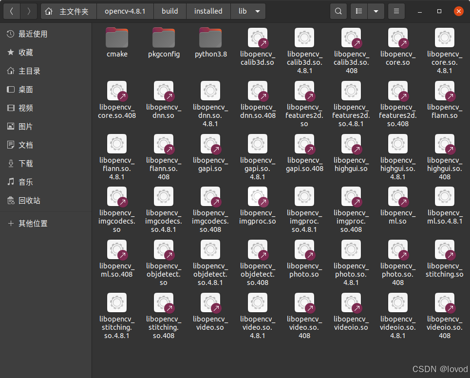Select libopencv_calib3d.so.4.8.1 file icon
The width and height of the screenshot is (470, 378).
[304, 38]
